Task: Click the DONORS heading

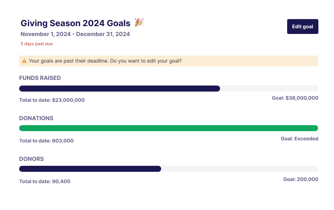Action: pos(32,159)
